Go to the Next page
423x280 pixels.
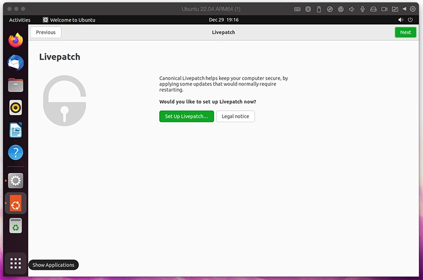[x=406, y=32]
